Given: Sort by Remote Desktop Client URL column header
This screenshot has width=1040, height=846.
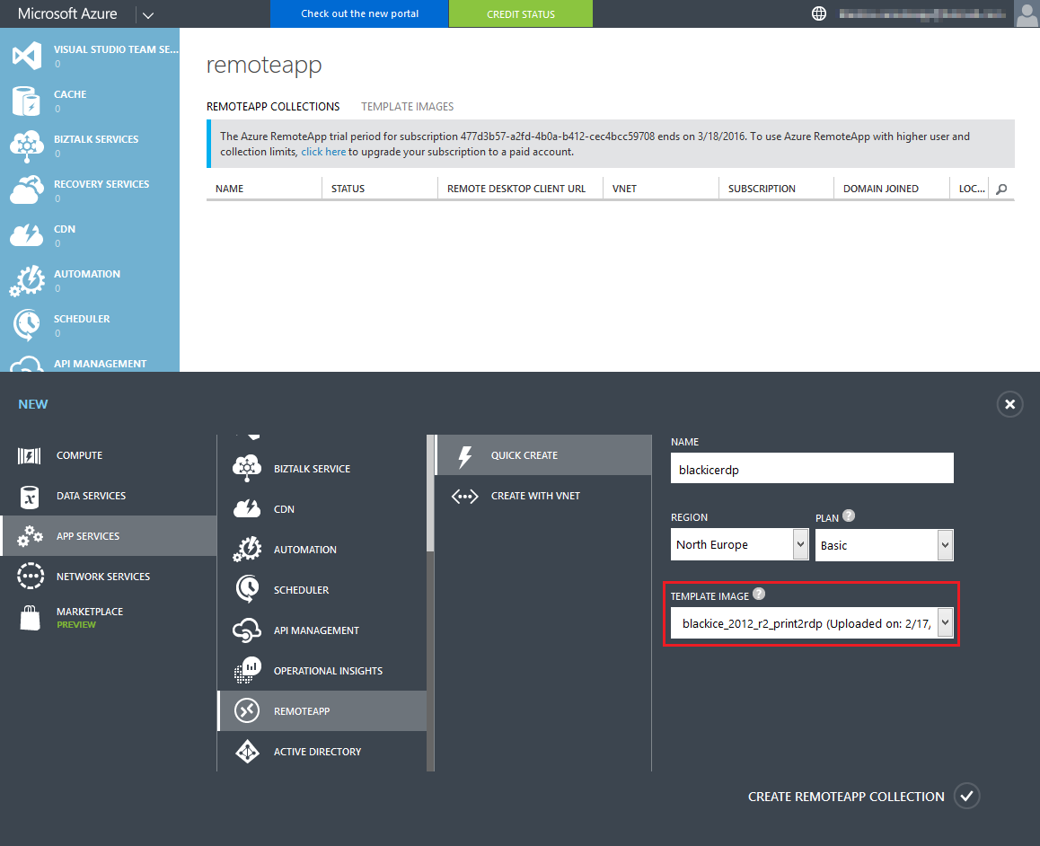Looking at the screenshot, I should pos(516,189).
